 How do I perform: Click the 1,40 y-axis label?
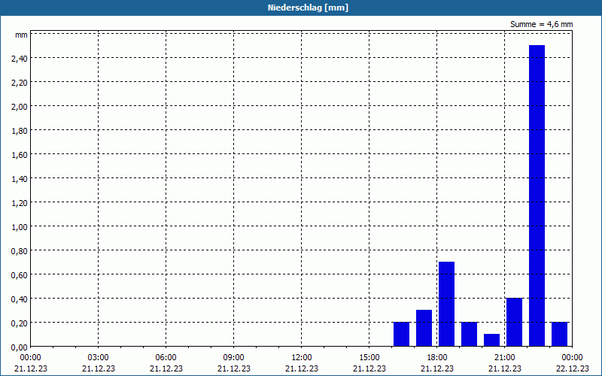pos(20,179)
